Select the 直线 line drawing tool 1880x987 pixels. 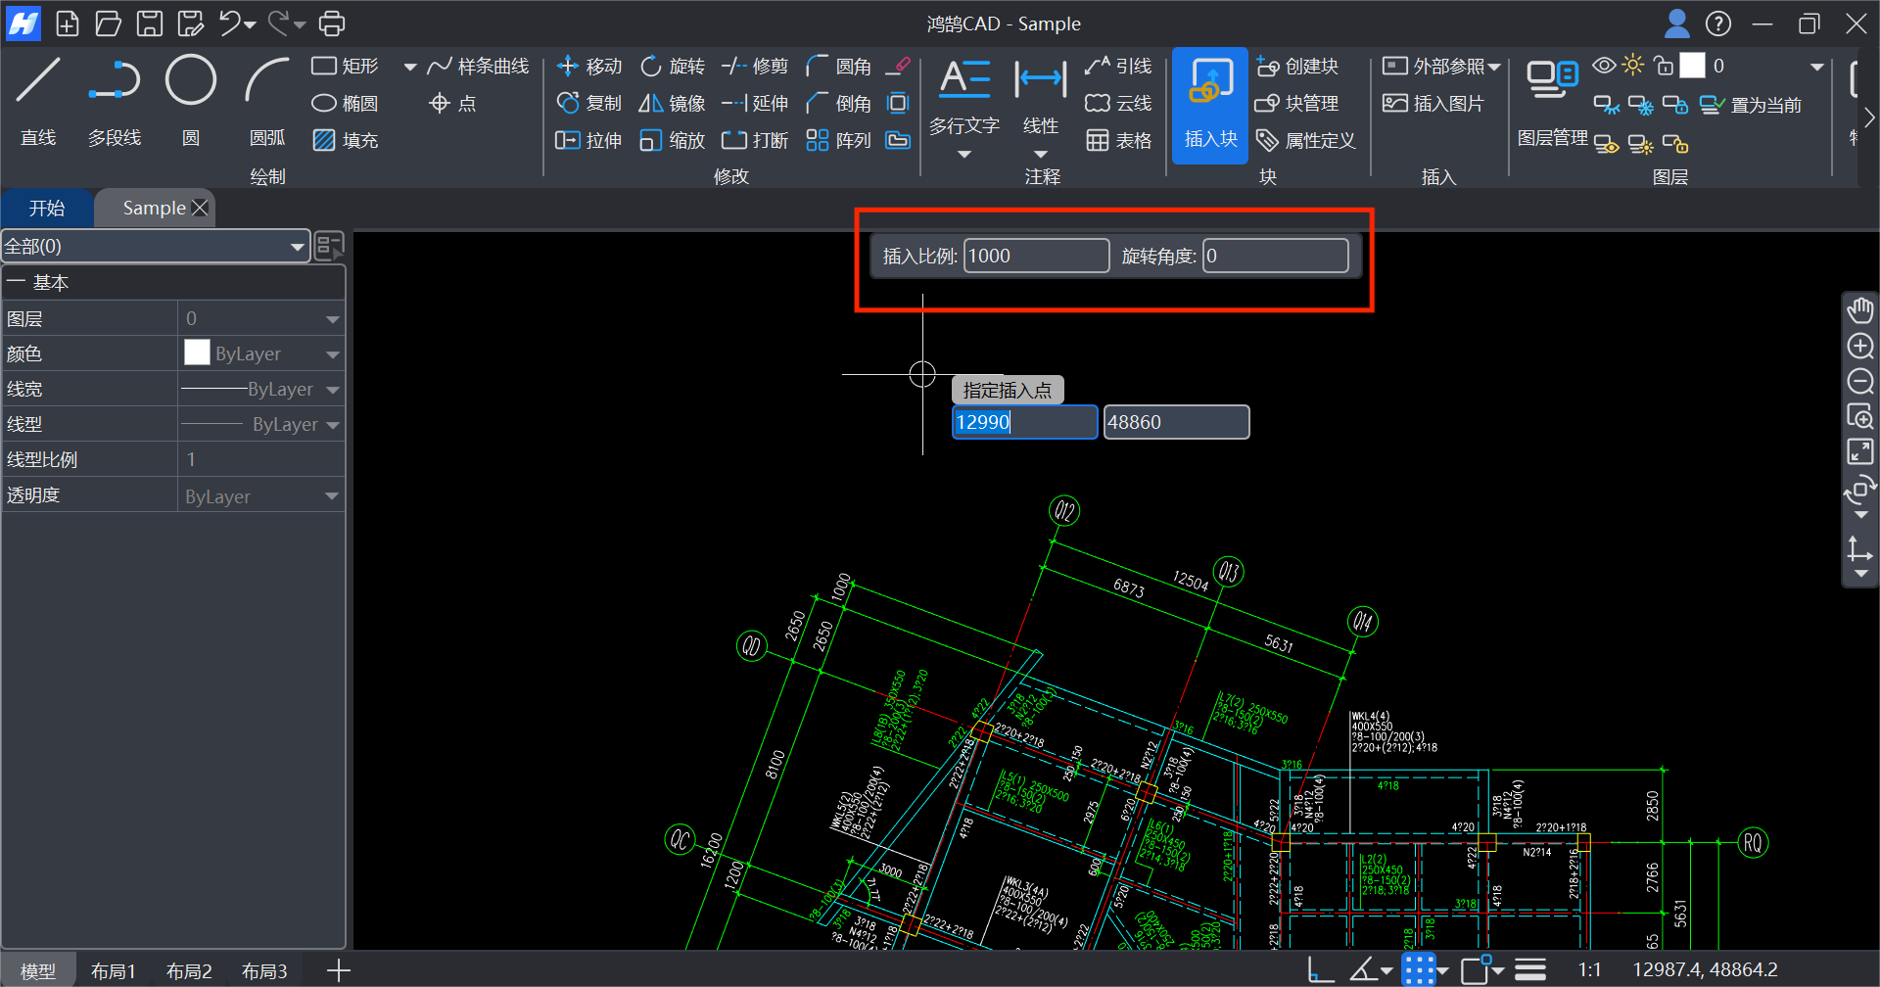point(38,99)
